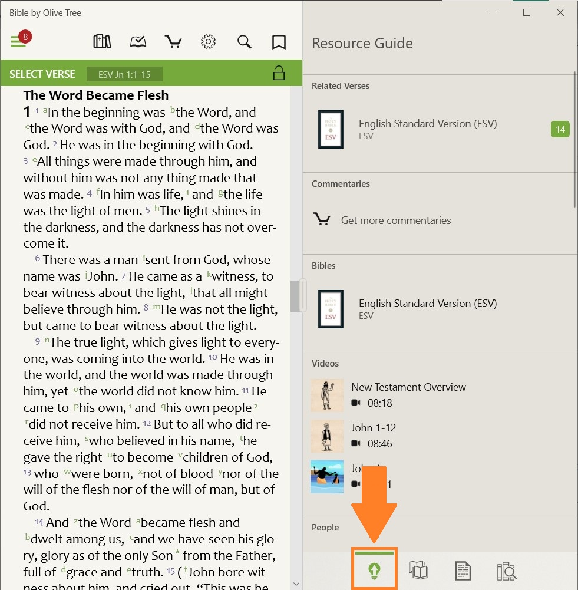
Task: Click the heading The Word Became Flesh
Action: pos(96,95)
